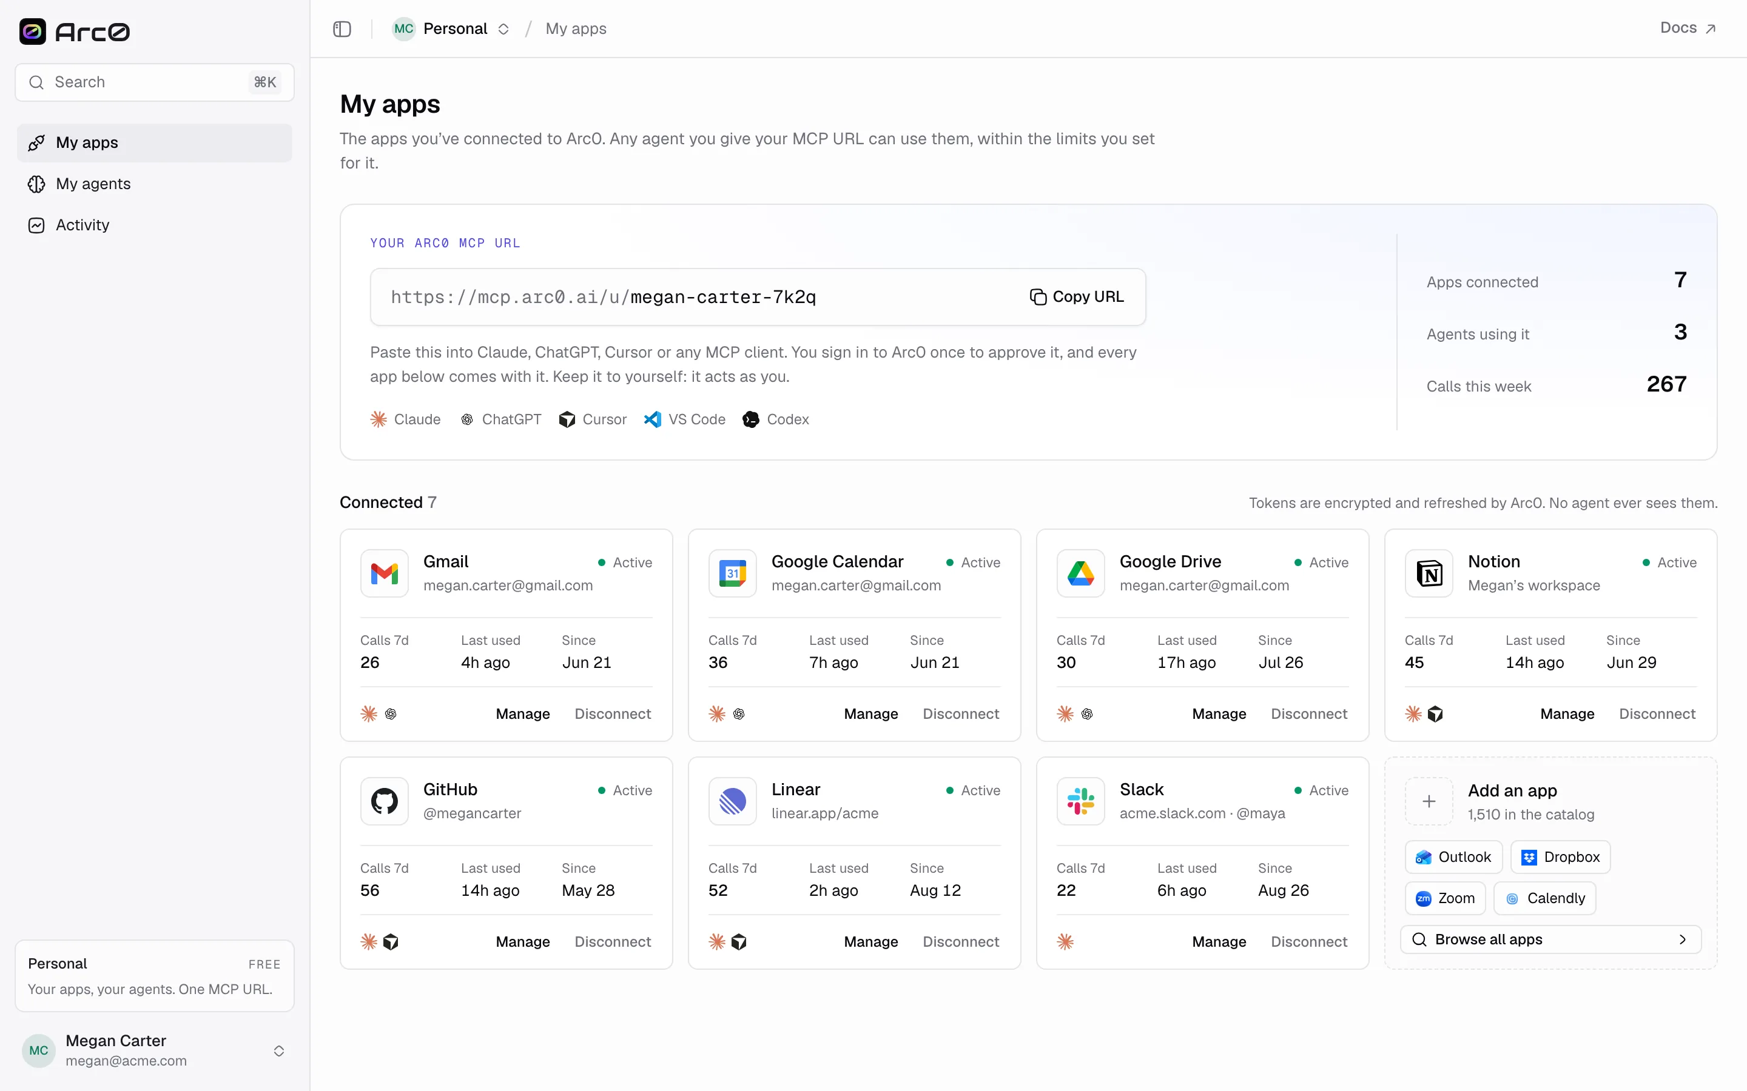Expand the Megan Carter account menu

click(155, 1050)
